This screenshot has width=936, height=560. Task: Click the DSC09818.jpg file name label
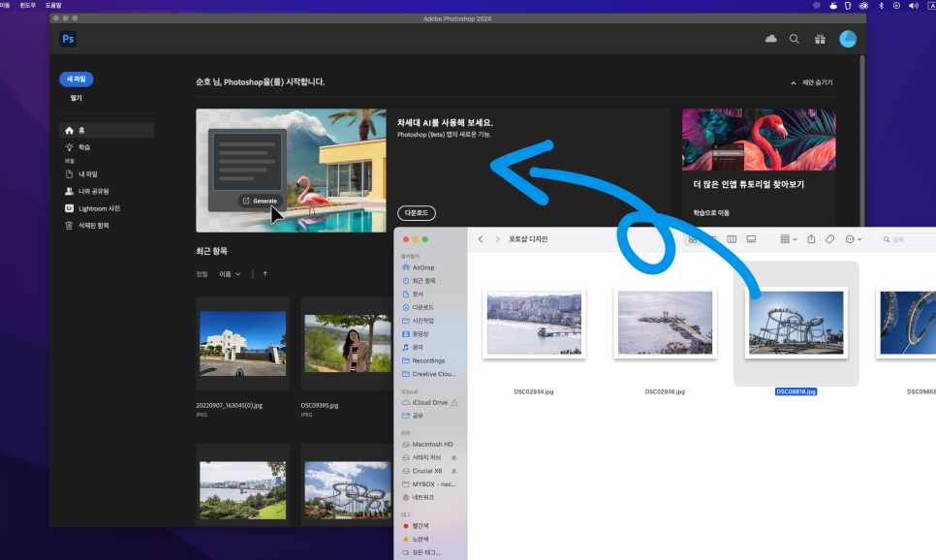pyautogui.click(x=796, y=391)
